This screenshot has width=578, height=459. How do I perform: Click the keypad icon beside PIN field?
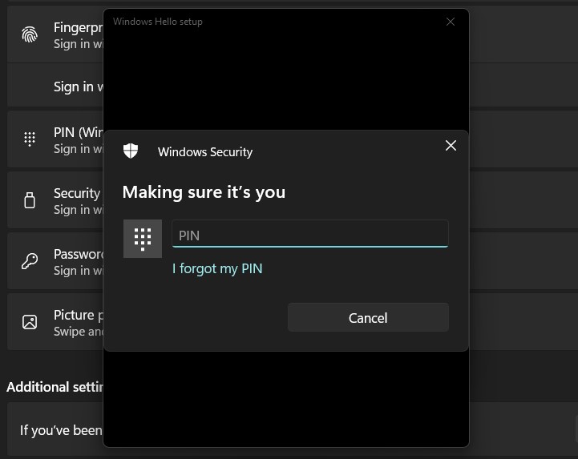tap(143, 239)
